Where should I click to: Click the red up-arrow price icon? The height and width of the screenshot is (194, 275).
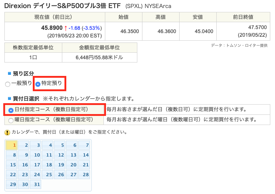tap(66, 28)
